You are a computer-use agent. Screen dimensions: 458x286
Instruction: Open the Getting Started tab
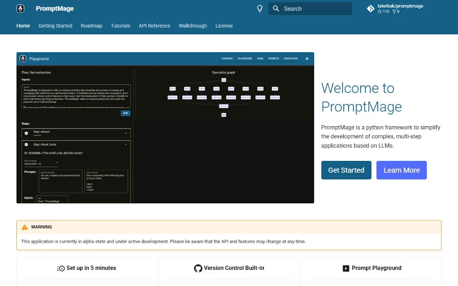pos(55,26)
